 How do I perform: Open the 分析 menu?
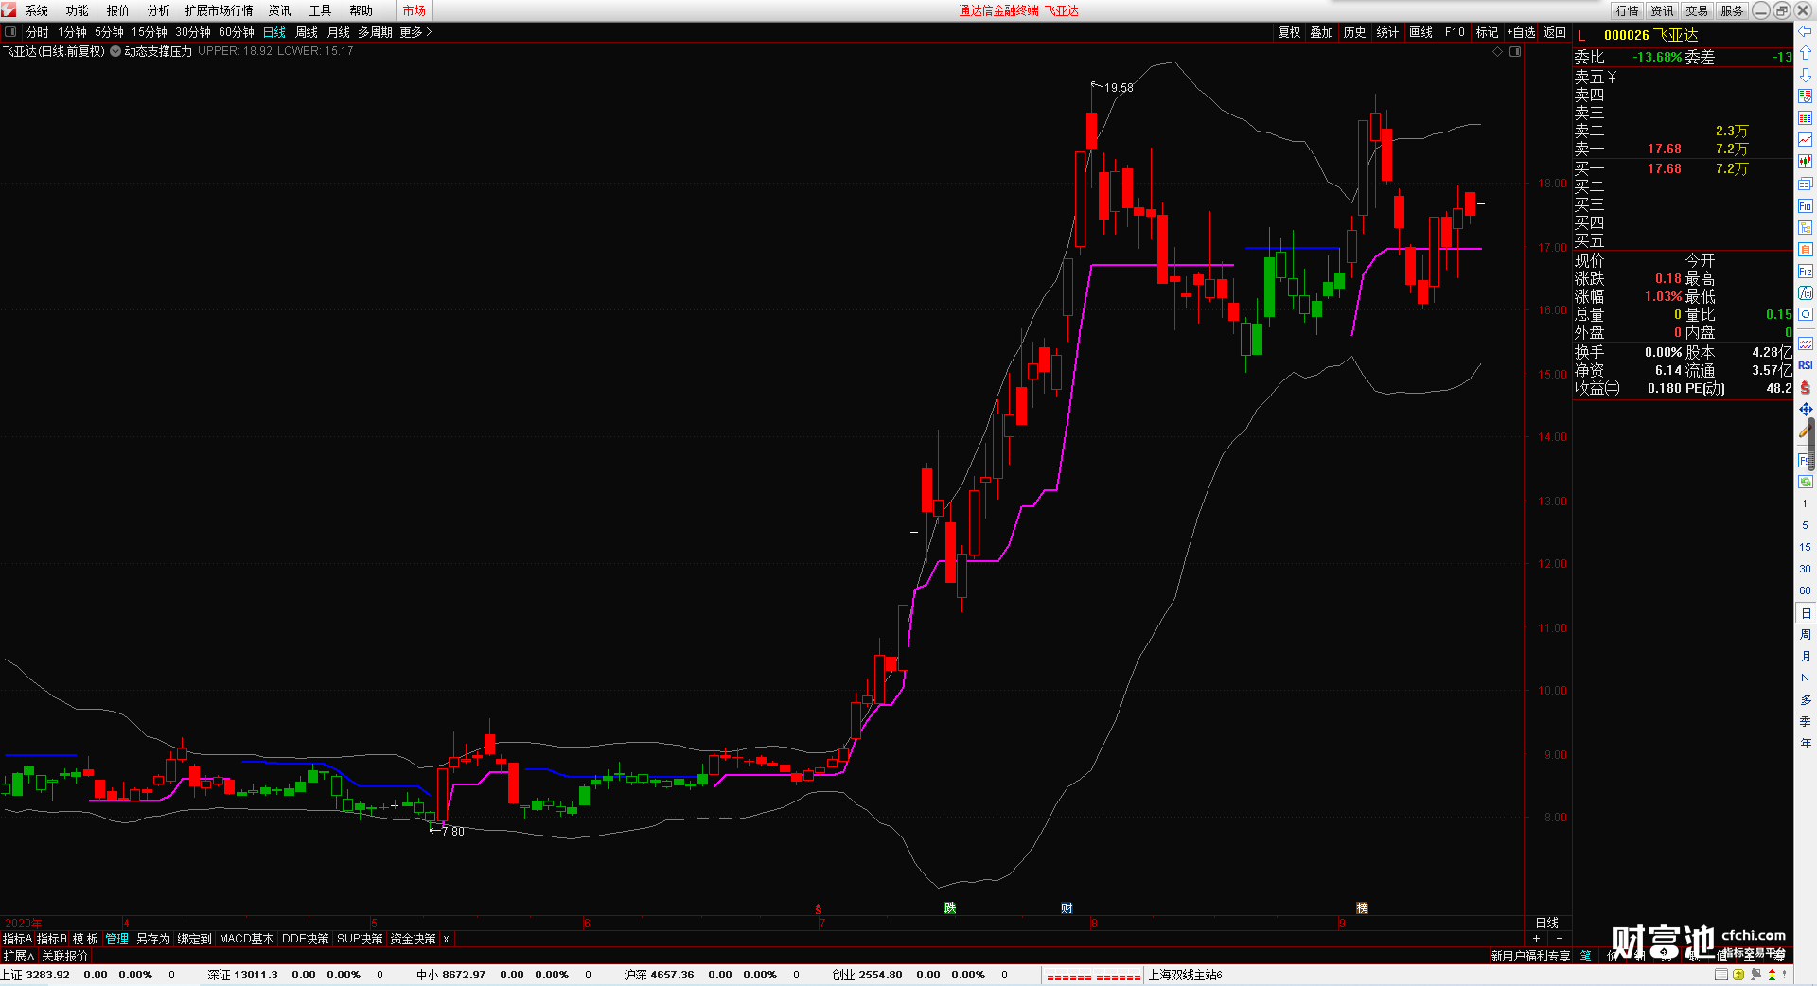(x=159, y=10)
